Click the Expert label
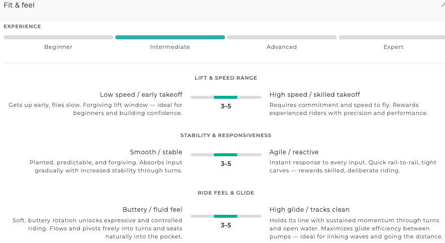 393,47
